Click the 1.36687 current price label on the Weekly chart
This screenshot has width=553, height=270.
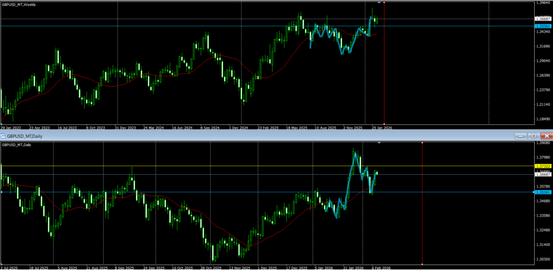[542, 19]
